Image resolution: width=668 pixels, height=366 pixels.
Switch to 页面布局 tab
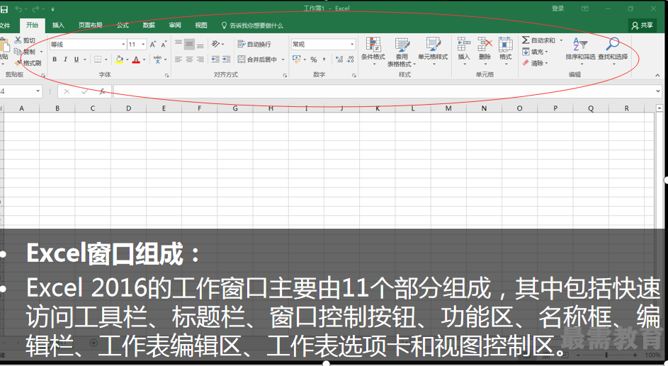coord(90,25)
